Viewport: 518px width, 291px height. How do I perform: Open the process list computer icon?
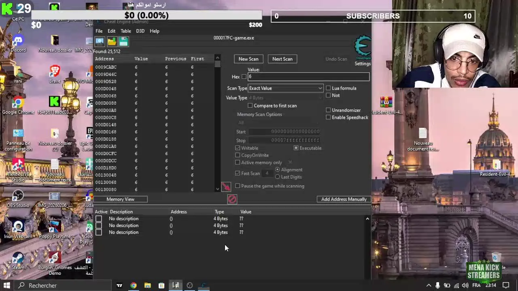tap(100, 42)
